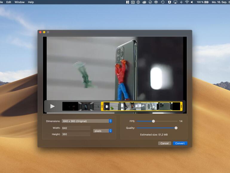Click the left yellow trim handle
The height and width of the screenshot is (173, 230).
click(102, 106)
